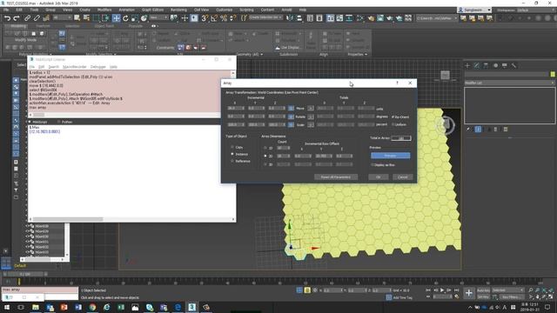Open the Modifiers menu
The image size is (557, 313).
(104, 10)
